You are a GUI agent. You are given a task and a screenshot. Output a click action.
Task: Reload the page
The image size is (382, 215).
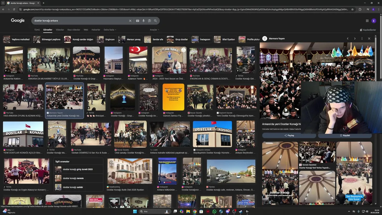coord(14,9)
